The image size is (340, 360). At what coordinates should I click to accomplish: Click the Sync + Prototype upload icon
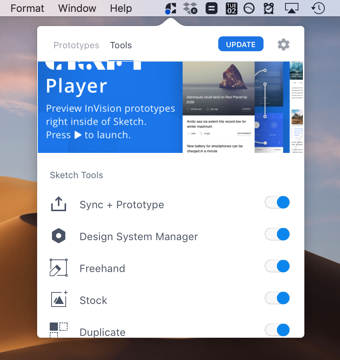(x=59, y=204)
